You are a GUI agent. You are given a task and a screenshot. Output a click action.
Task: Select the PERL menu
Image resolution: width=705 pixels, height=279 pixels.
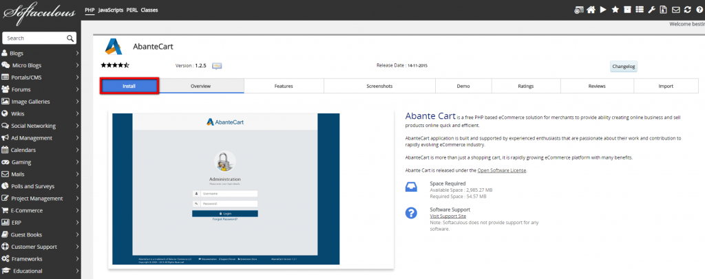[x=131, y=10]
